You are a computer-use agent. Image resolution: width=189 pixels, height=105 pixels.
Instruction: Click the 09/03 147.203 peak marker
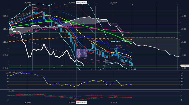119,47
